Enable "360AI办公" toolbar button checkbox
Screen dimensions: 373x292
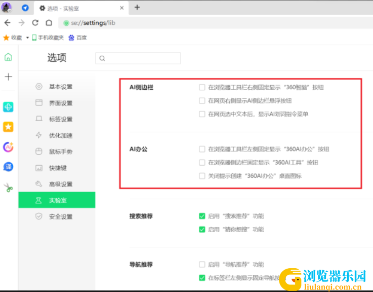pyautogui.click(x=202, y=149)
